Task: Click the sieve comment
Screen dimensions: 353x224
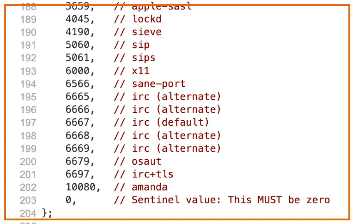Action: (x=137, y=32)
